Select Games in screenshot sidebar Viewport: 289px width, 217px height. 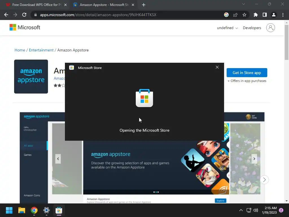pyautogui.click(x=28, y=155)
